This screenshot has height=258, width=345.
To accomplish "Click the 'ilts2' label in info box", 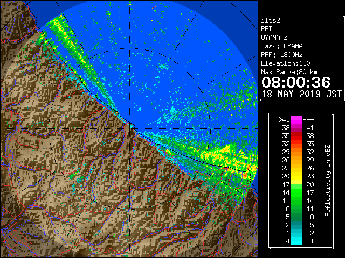I will pos(271,20).
